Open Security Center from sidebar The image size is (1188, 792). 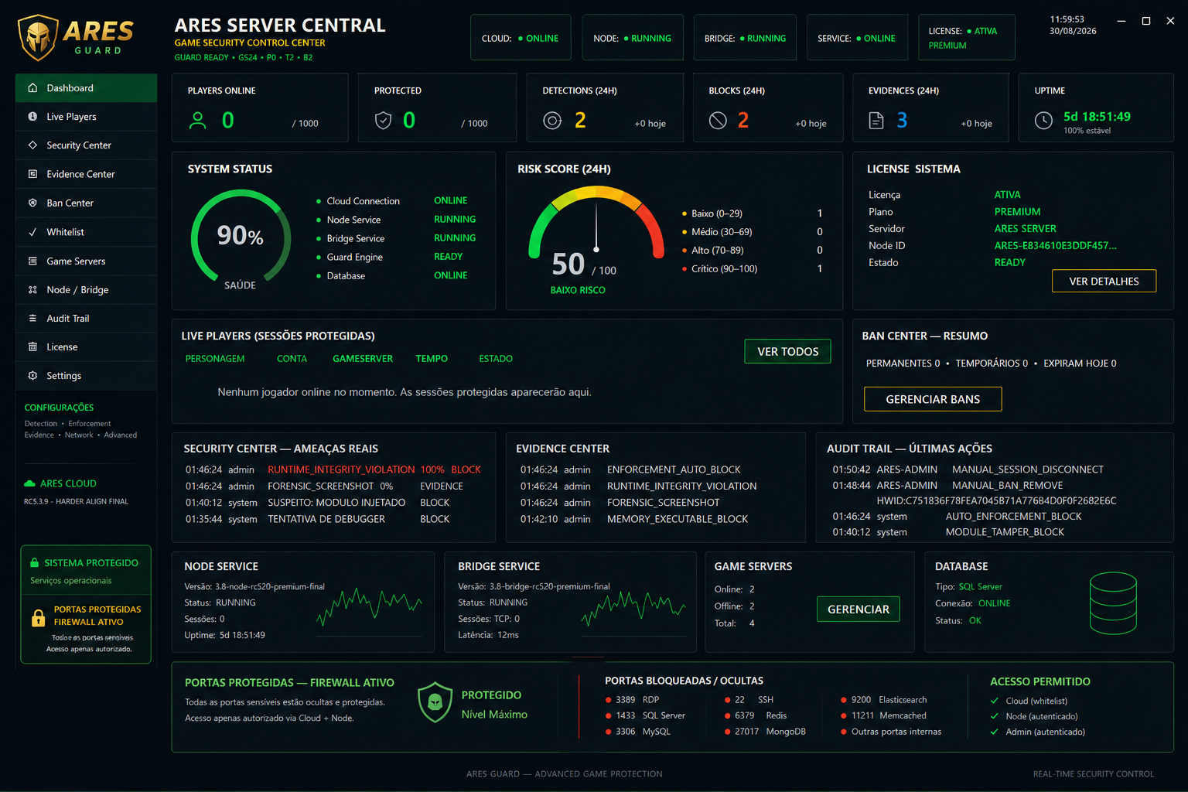[86, 145]
